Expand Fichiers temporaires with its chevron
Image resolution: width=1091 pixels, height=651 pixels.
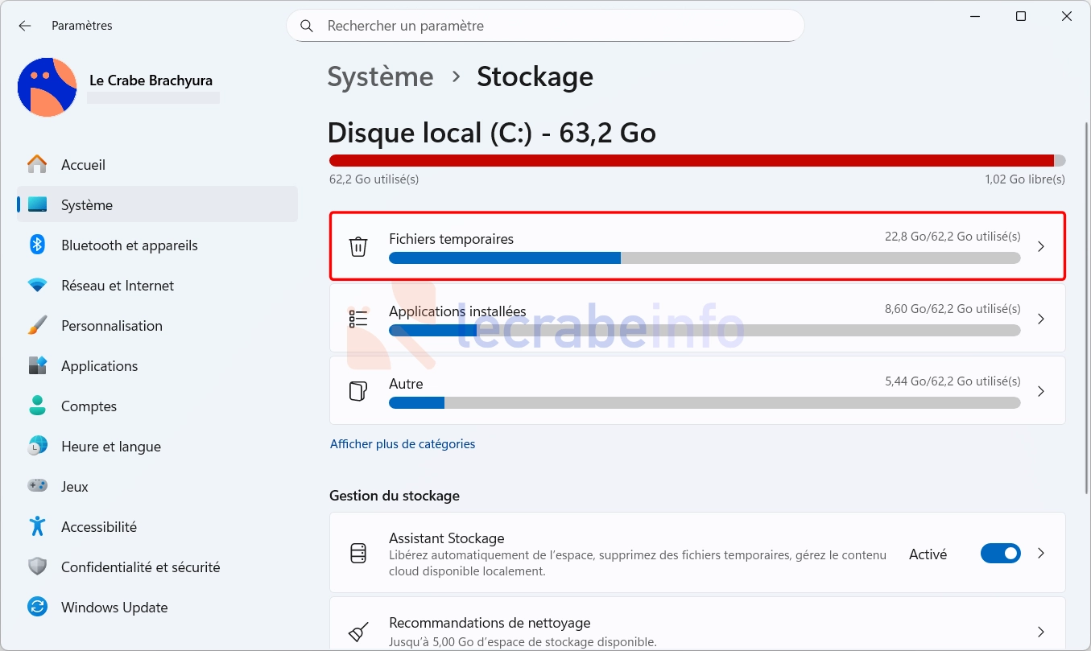[x=1041, y=246]
